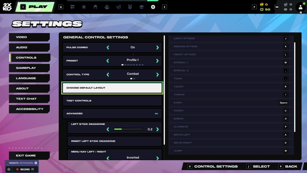Viewport: 307px width, 173px height.
Task: Toggle Pulse Combo with left arrow
Action: [108, 48]
